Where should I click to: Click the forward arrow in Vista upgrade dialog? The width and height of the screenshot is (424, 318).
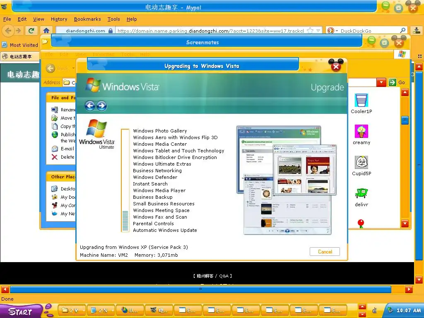coord(102,106)
